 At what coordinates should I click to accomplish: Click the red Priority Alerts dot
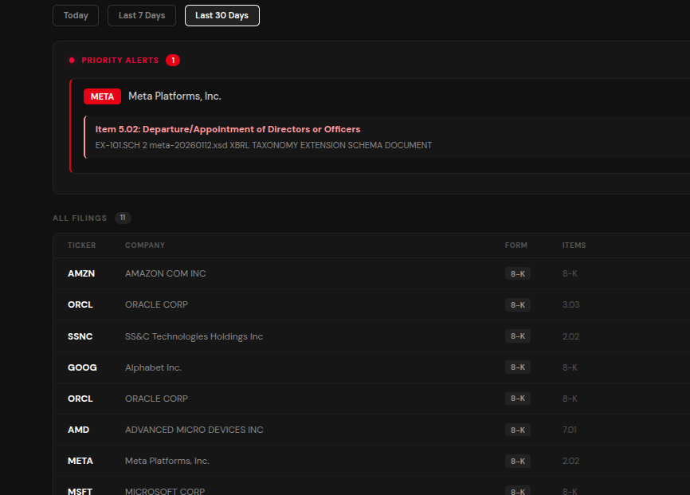pyautogui.click(x=72, y=61)
